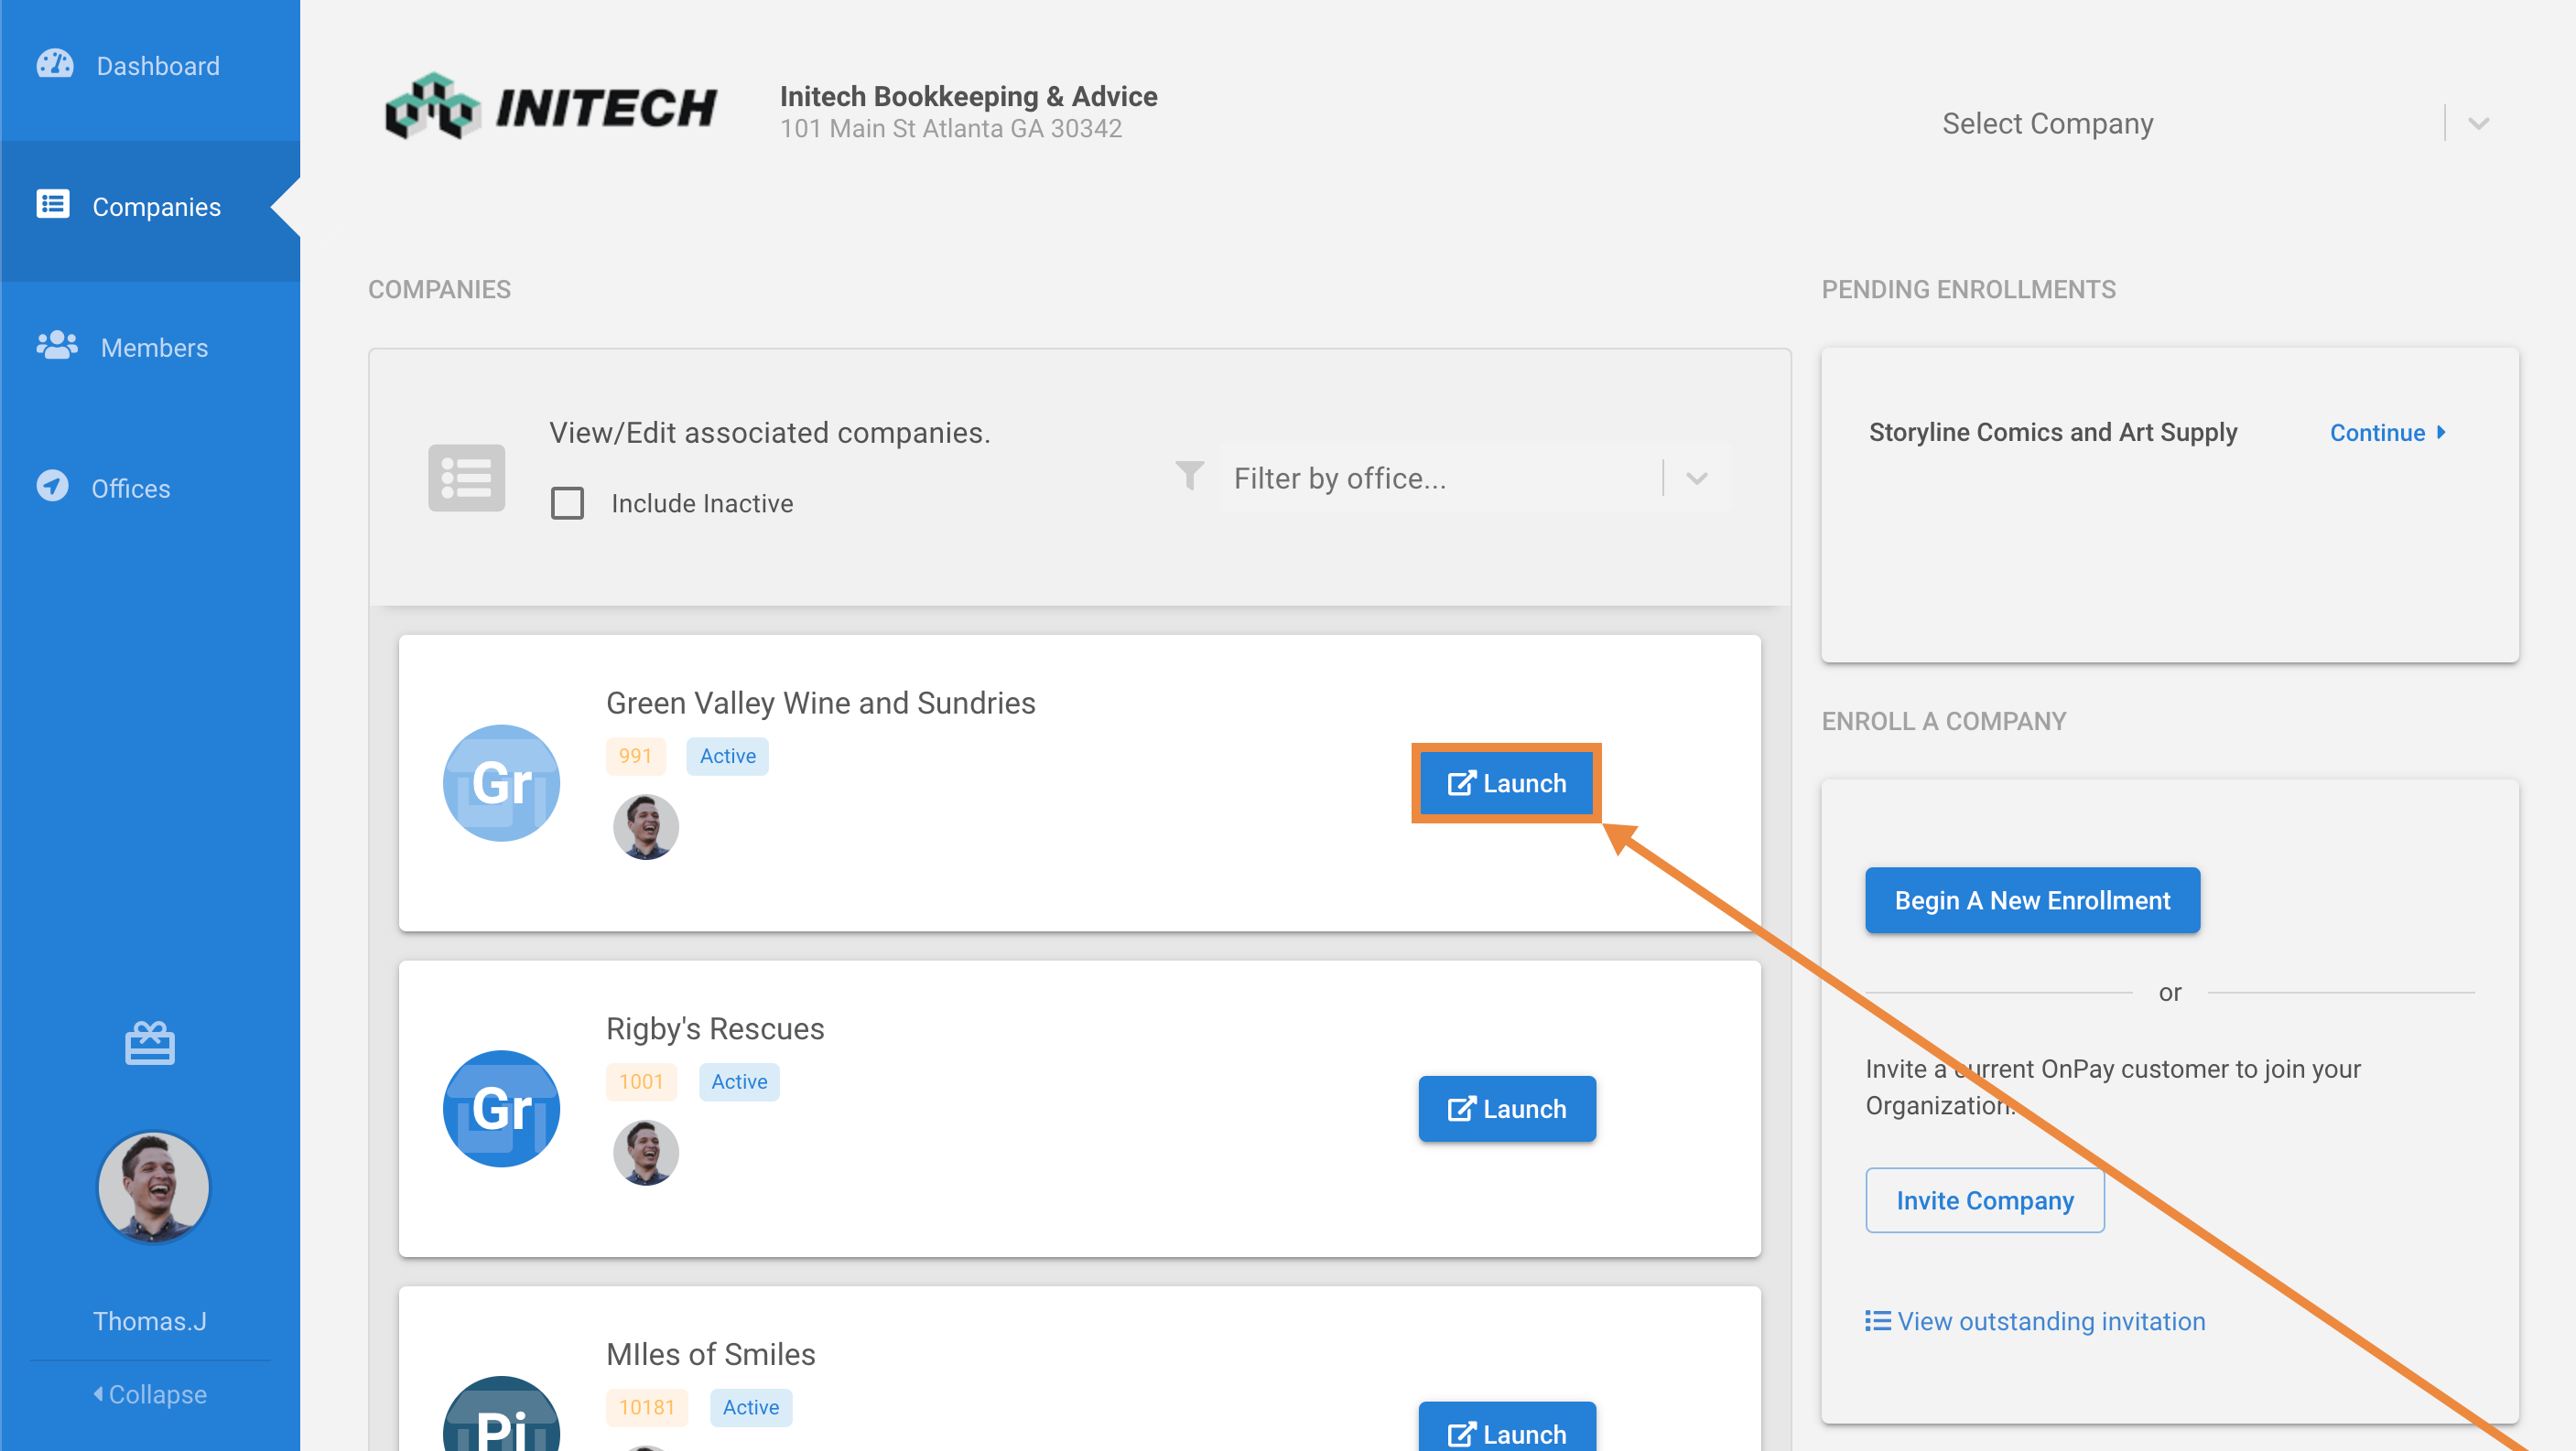Click the Select Company chevron arrow

tap(2479, 124)
